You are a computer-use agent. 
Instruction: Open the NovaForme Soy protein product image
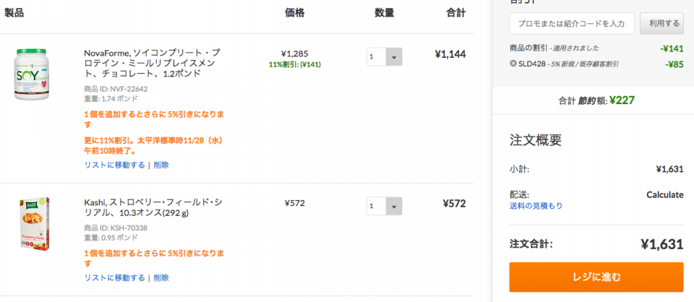(30, 74)
